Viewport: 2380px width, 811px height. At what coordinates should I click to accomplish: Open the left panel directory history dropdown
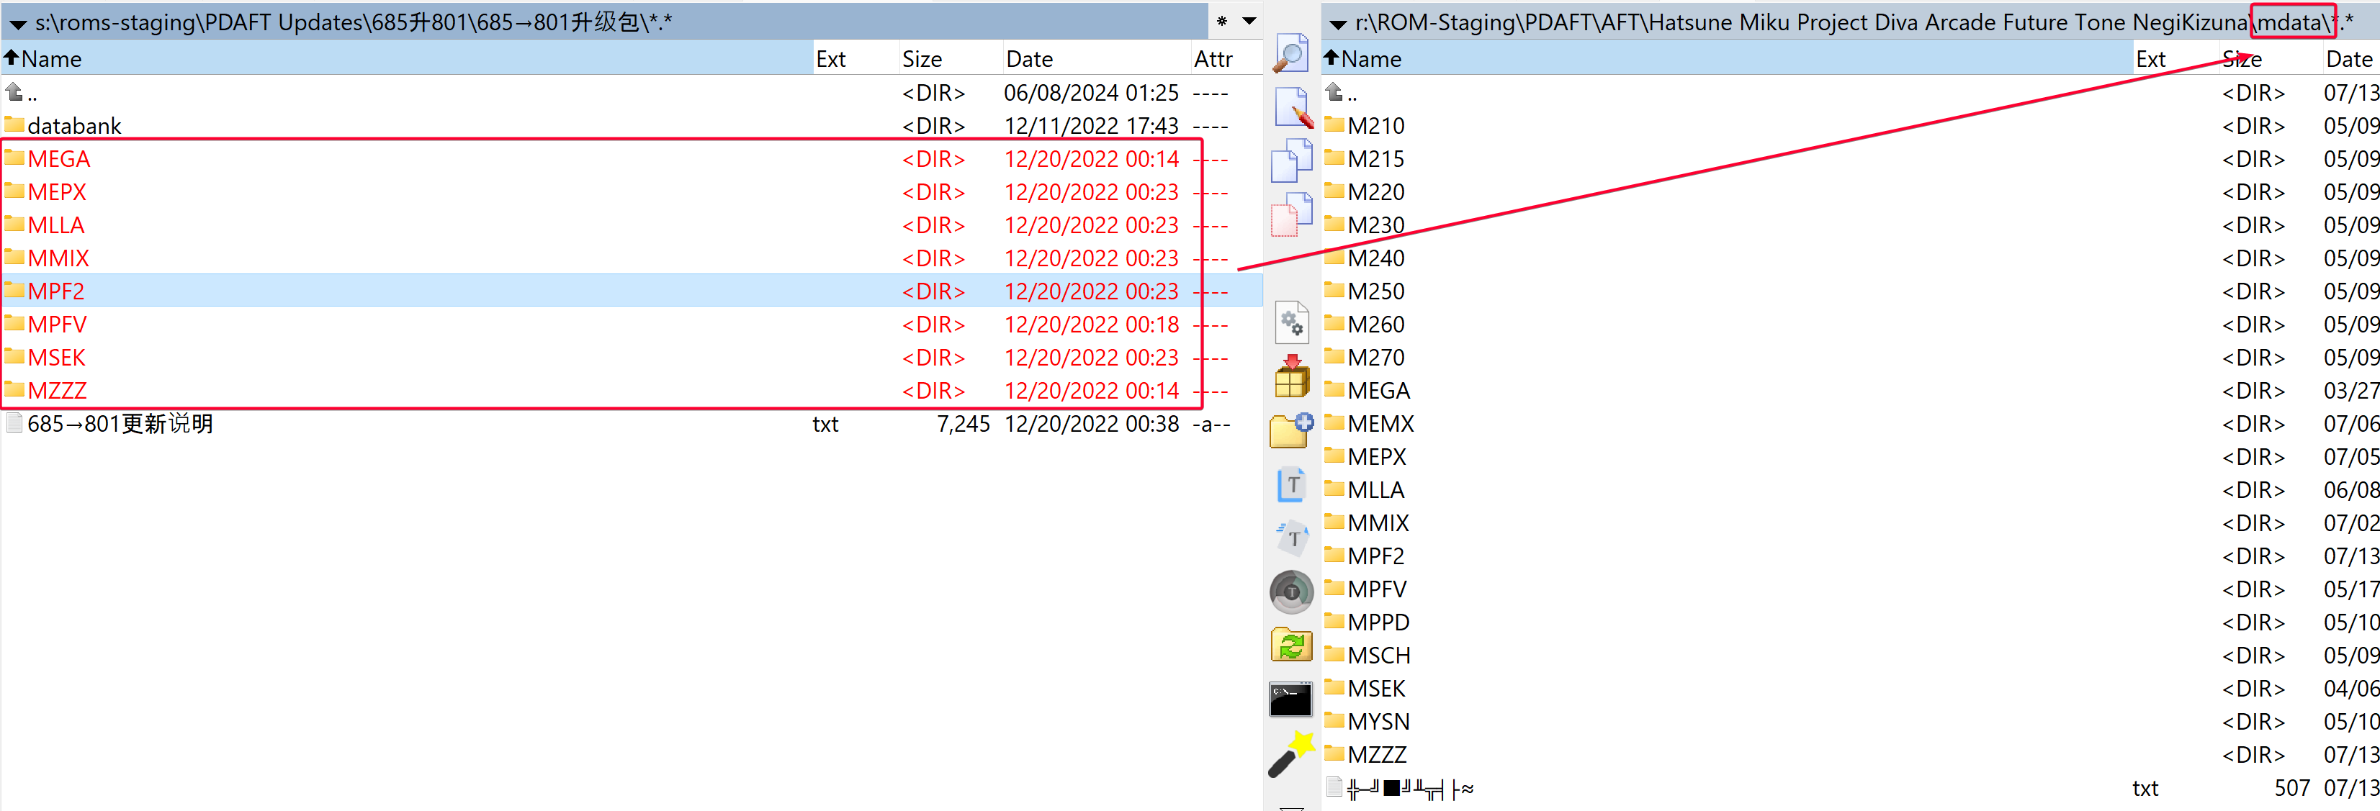tap(1249, 22)
